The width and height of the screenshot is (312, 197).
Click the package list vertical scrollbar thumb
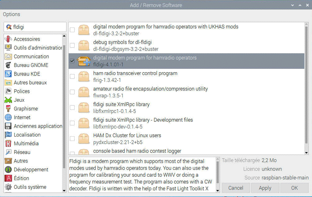point(306,85)
